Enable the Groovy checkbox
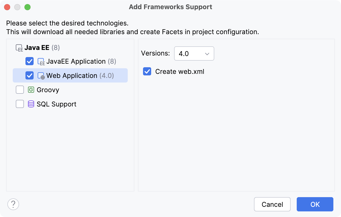This screenshot has height=217, width=341. 20,90
